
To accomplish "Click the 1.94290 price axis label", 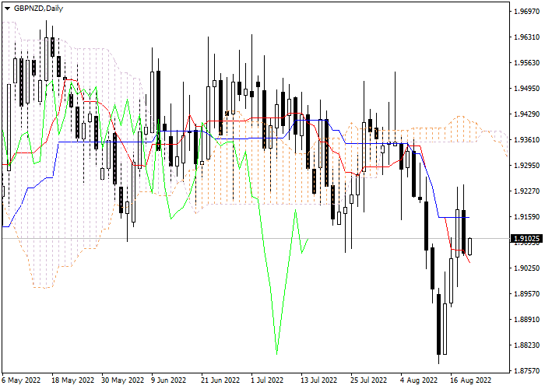I will [x=526, y=114].
